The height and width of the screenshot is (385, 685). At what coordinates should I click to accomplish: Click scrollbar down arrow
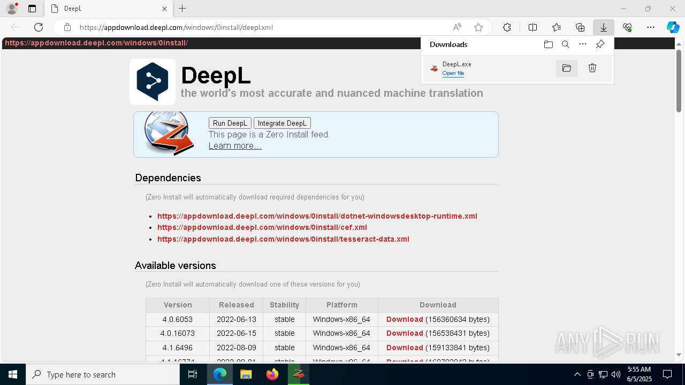679,355
